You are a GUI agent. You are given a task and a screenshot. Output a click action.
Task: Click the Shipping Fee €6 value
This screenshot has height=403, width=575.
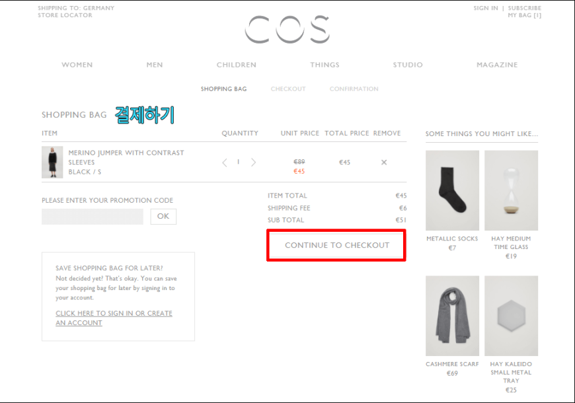pyautogui.click(x=402, y=208)
